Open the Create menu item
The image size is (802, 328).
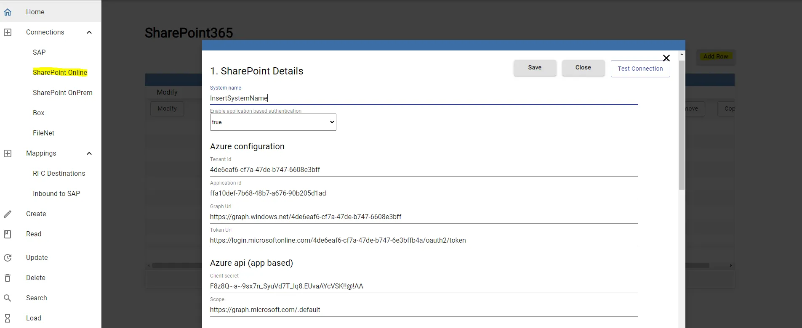pos(36,214)
